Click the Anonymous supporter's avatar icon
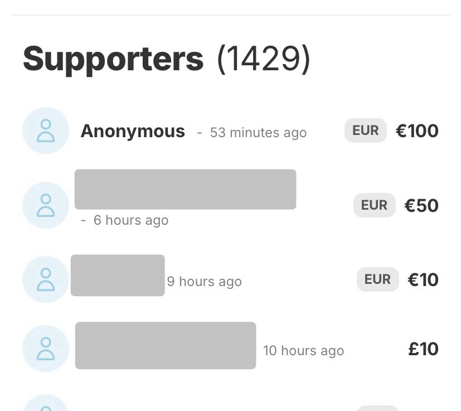The image size is (461, 411). [x=46, y=130]
